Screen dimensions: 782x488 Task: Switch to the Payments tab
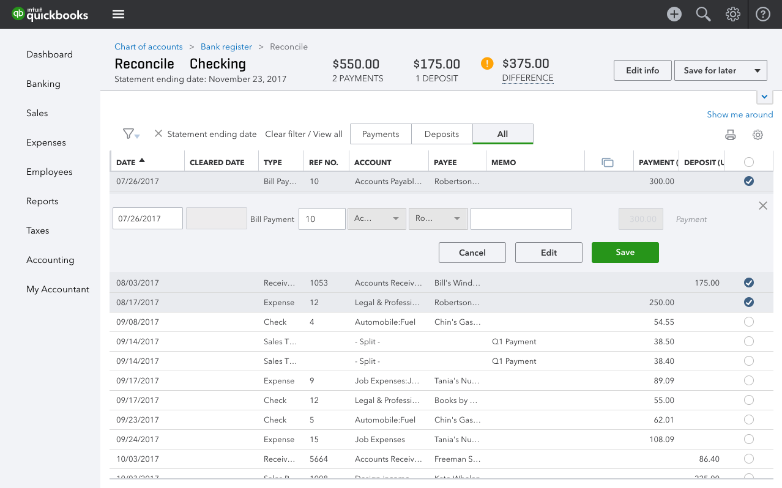point(381,134)
